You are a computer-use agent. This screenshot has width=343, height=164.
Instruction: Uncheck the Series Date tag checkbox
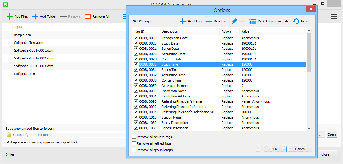click(x=136, y=49)
